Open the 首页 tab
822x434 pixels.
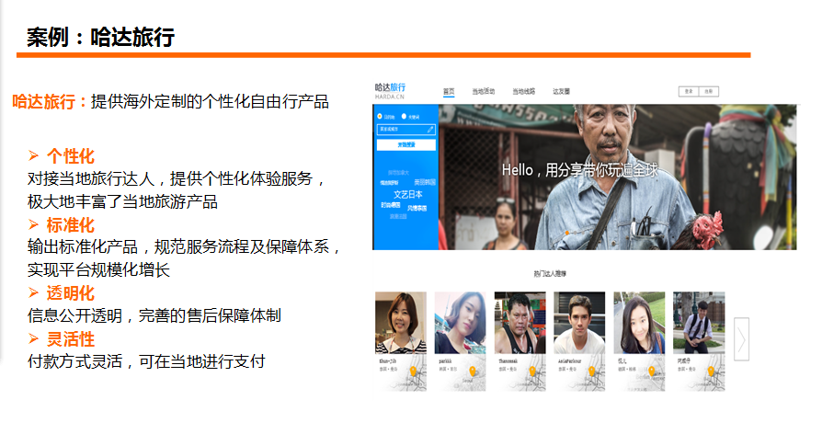pos(449,92)
